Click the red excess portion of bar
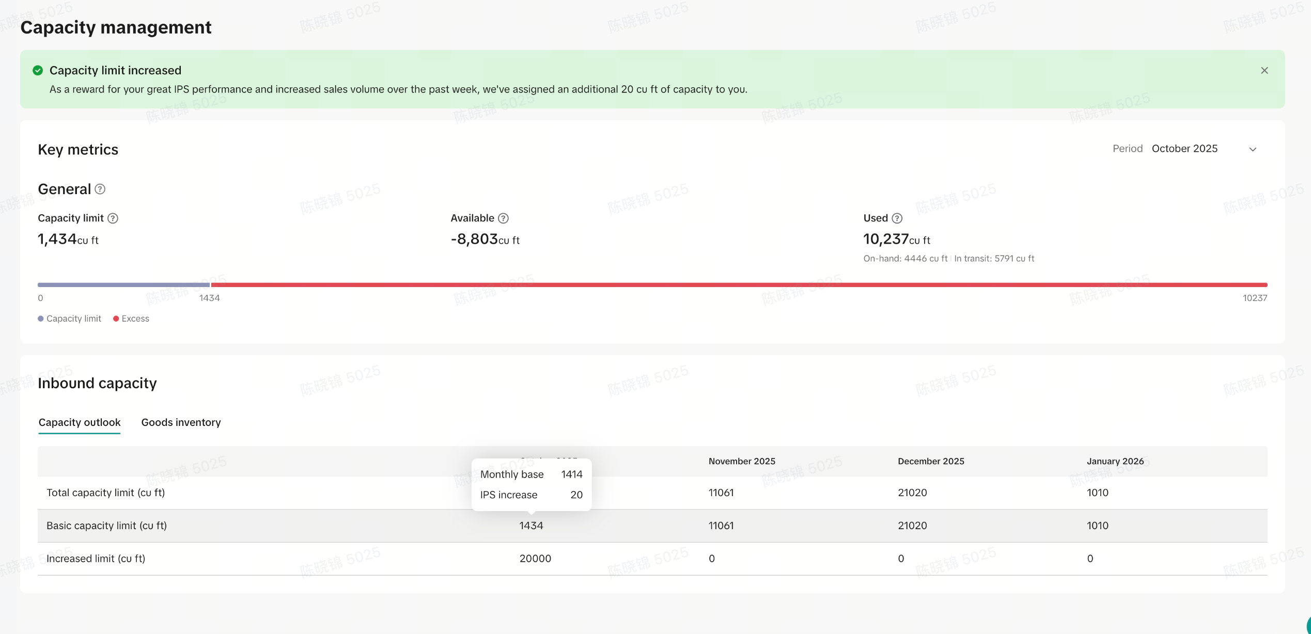Screen dimensions: 1311x634 tap(739, 284)
